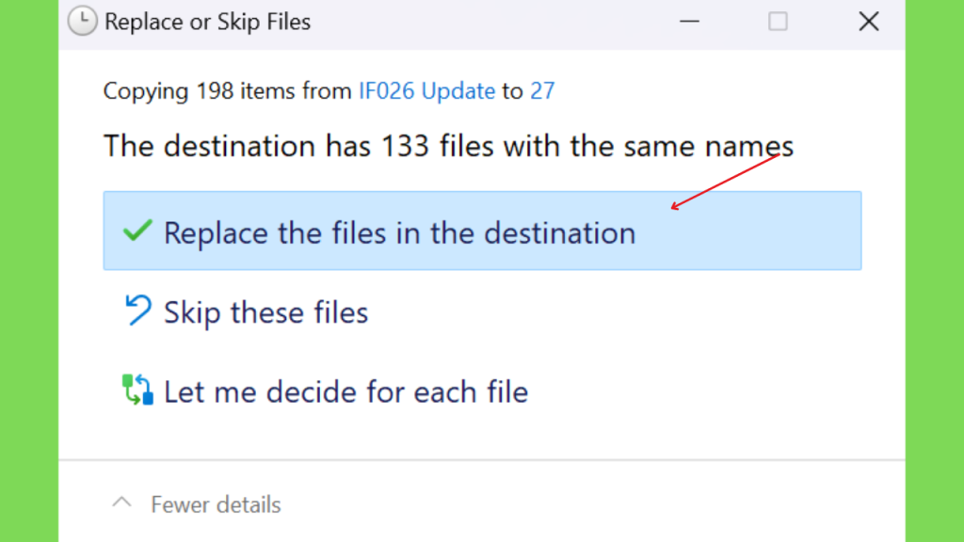This screenshot has height=542, width=964.
Task: Click the green-blue file compare icon
Action: (x=137, y=390)
